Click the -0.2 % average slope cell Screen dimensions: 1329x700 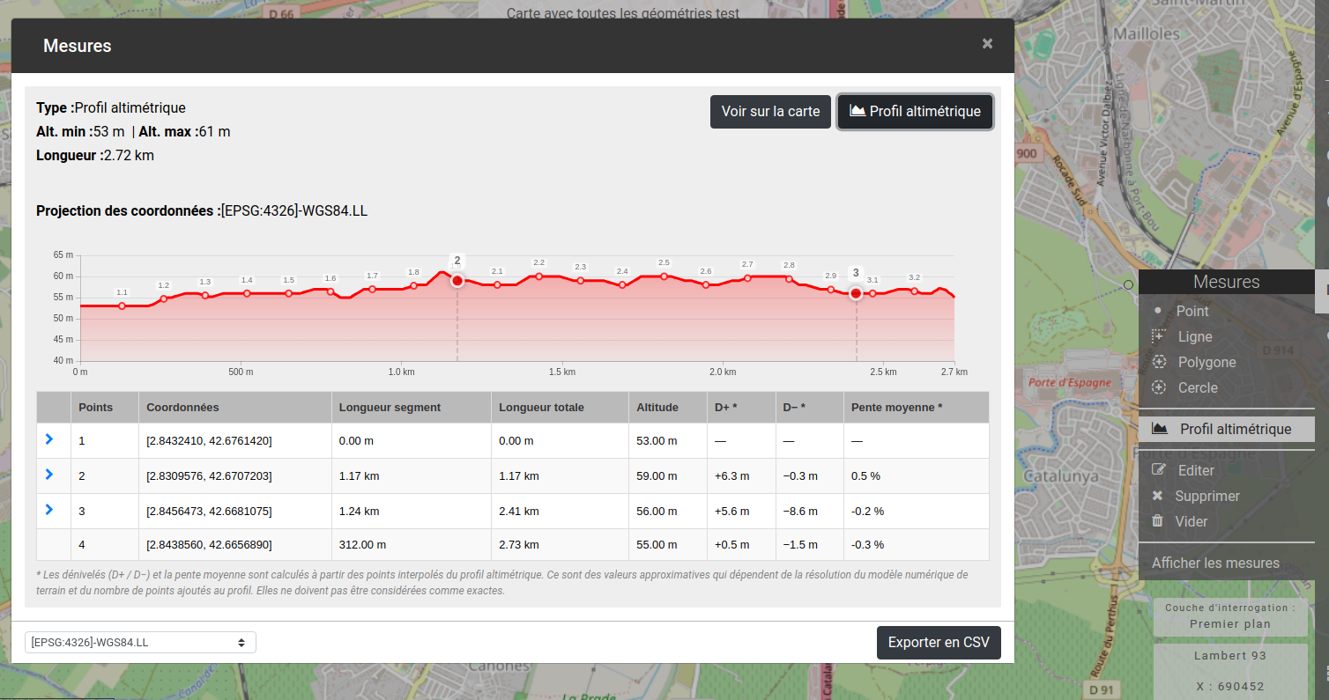point(917,511)
